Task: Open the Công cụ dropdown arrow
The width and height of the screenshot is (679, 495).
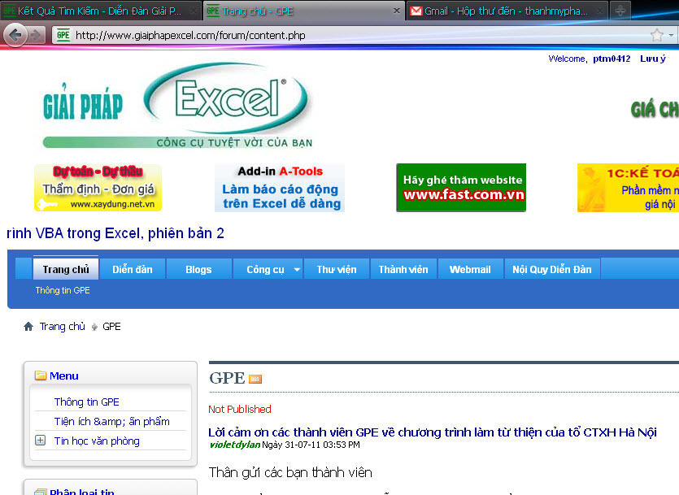Action: [297, 270]
